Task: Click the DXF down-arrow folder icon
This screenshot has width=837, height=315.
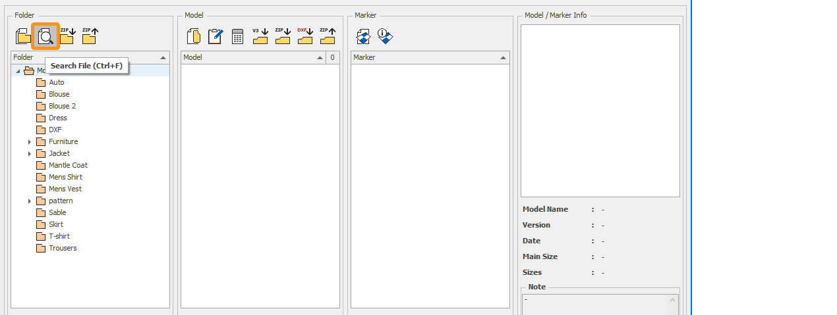Action: point(304,36)
